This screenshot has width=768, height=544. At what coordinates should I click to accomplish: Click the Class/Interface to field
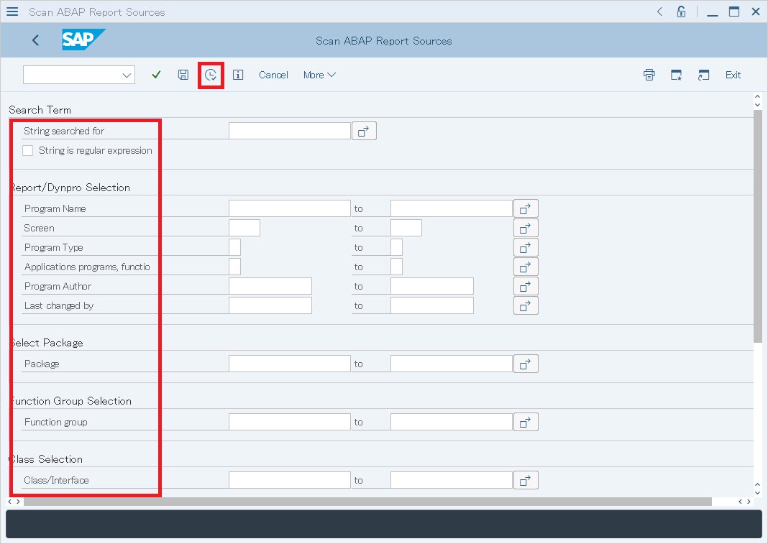[451, 480]
